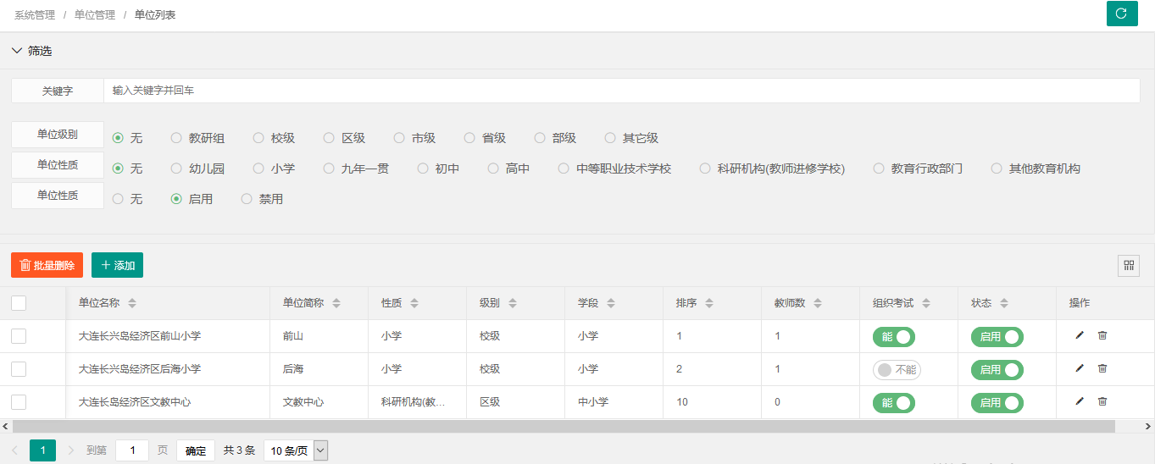Sort by 状态 column arrows
This screenshot has height=464, width=1155.
point(1004,303)
